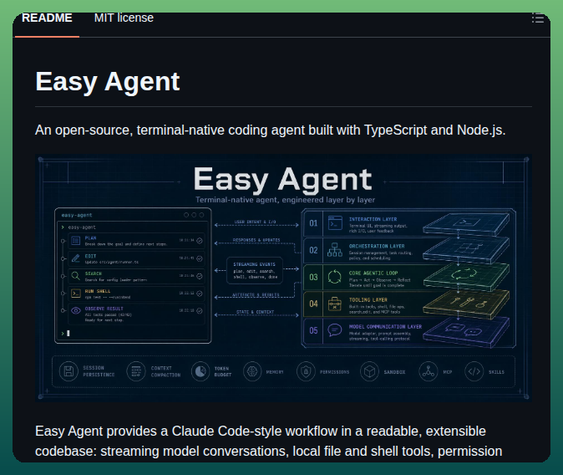Click the 'INTERACTION LAYER' title text
The image size is (563, 475).
[373, 219]
